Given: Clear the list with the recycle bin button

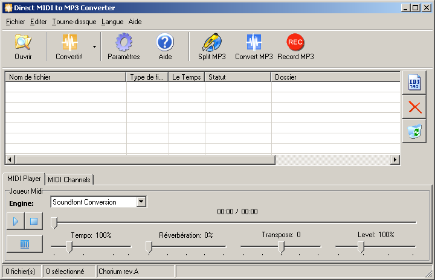Looking at the screenshot, I should point(414,132).
